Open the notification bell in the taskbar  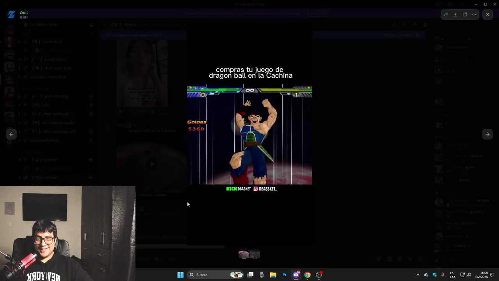(492, 275)
